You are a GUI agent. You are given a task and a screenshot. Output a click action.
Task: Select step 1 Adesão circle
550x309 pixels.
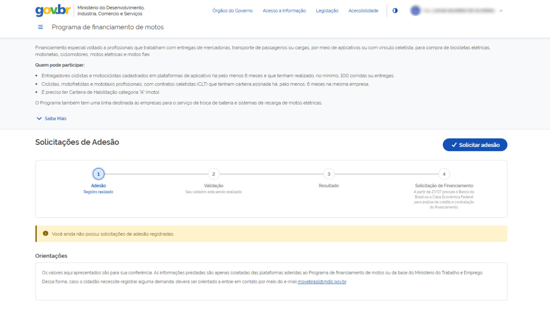99,174
